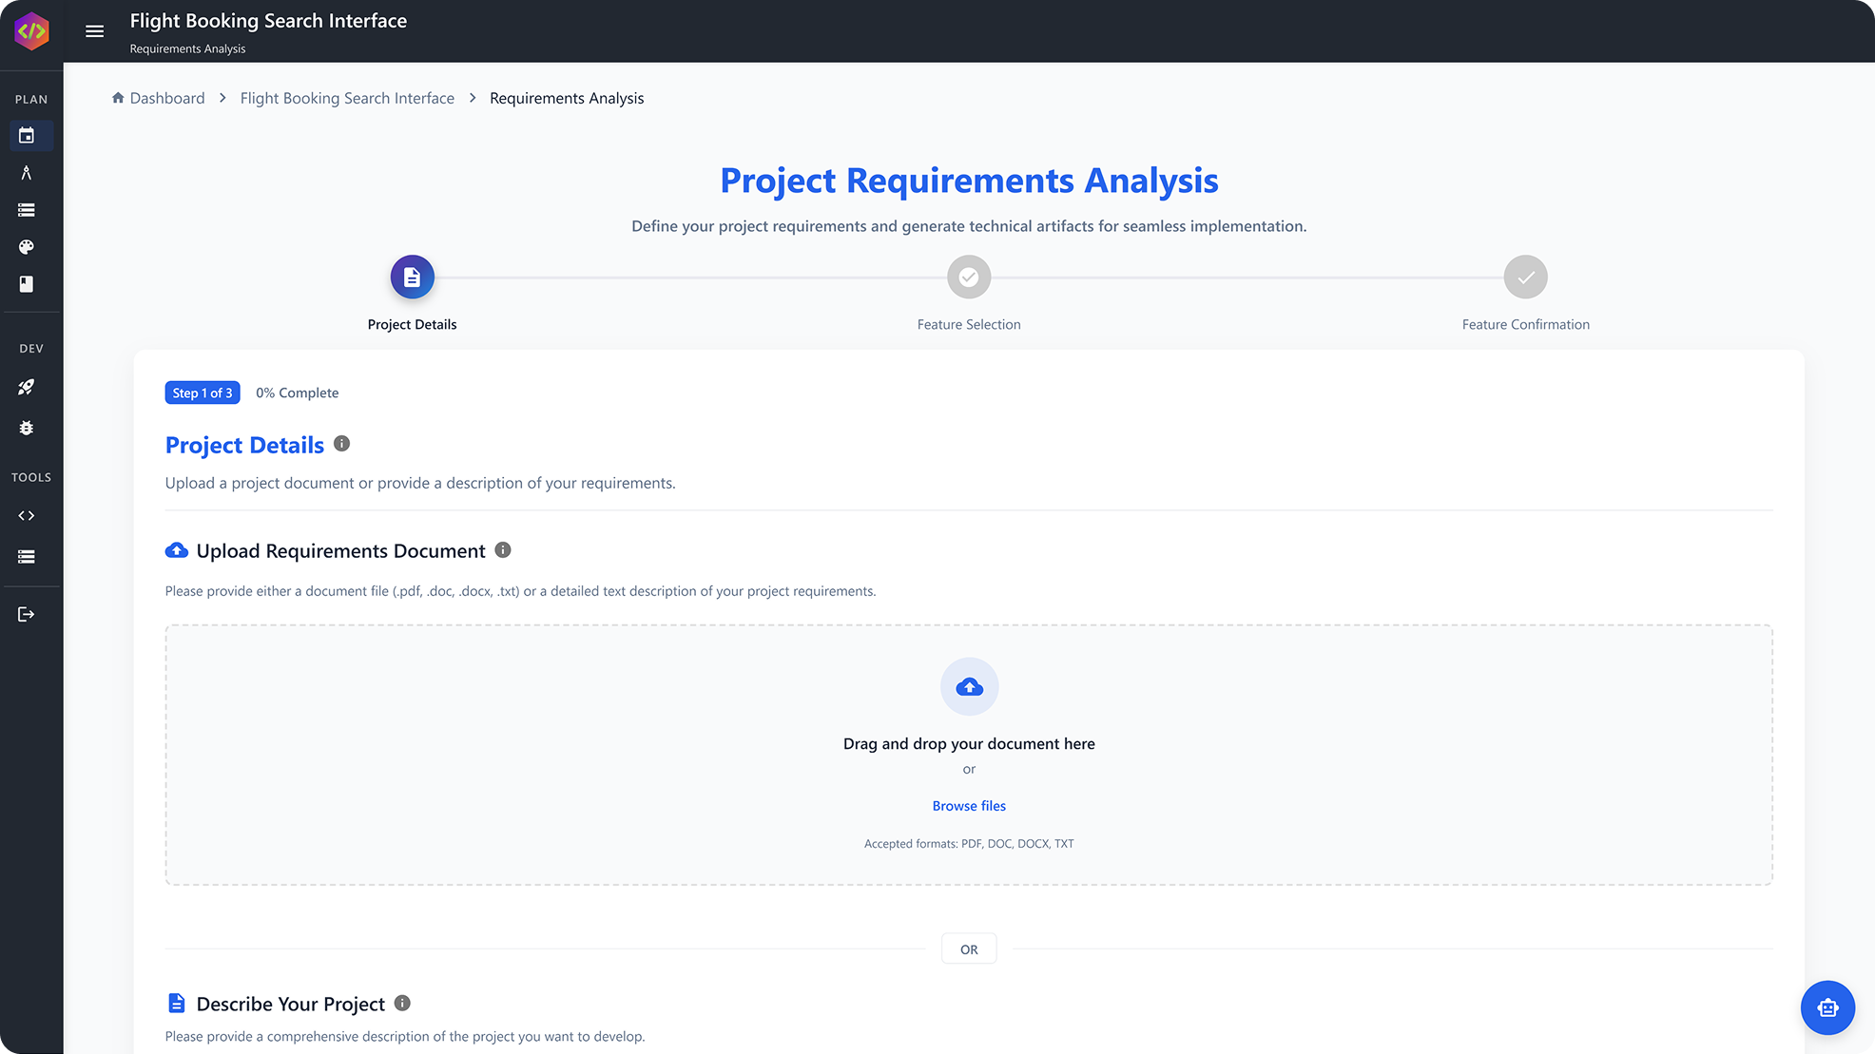Open the chatbot assistant floating button
Screen dimensions: 1875x1054
click(x=1827, y=1007)
